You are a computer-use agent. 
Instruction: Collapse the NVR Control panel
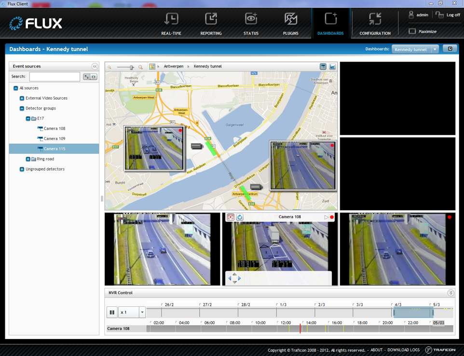point(450,293)
